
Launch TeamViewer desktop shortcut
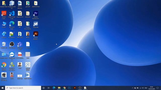12,54
